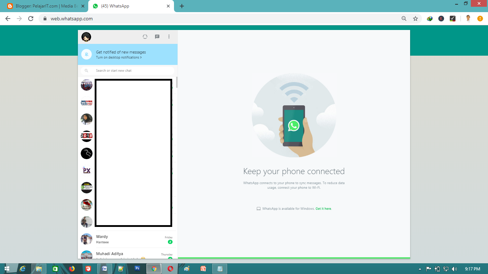Launch Opera from the taskbar
Viewport: 488px width, 274px height.
click(x=170, y=268)
